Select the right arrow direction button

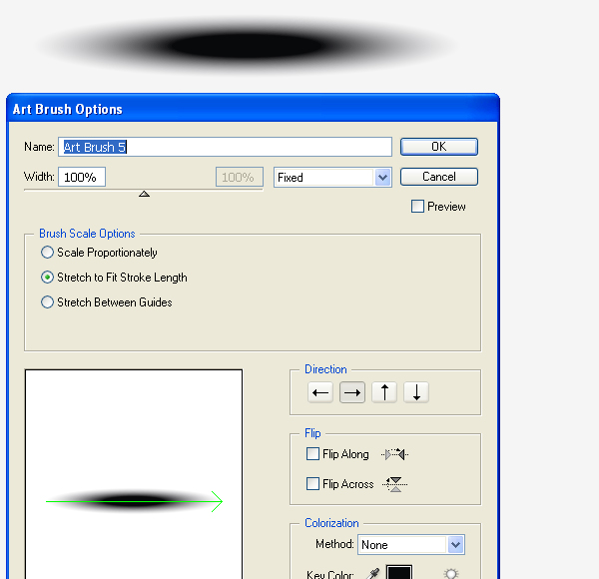pos(352,392)
